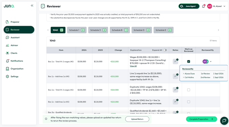229x127 pixels.
Task: Launch the Juno Agent button
Action: click(x=189, y=6)
